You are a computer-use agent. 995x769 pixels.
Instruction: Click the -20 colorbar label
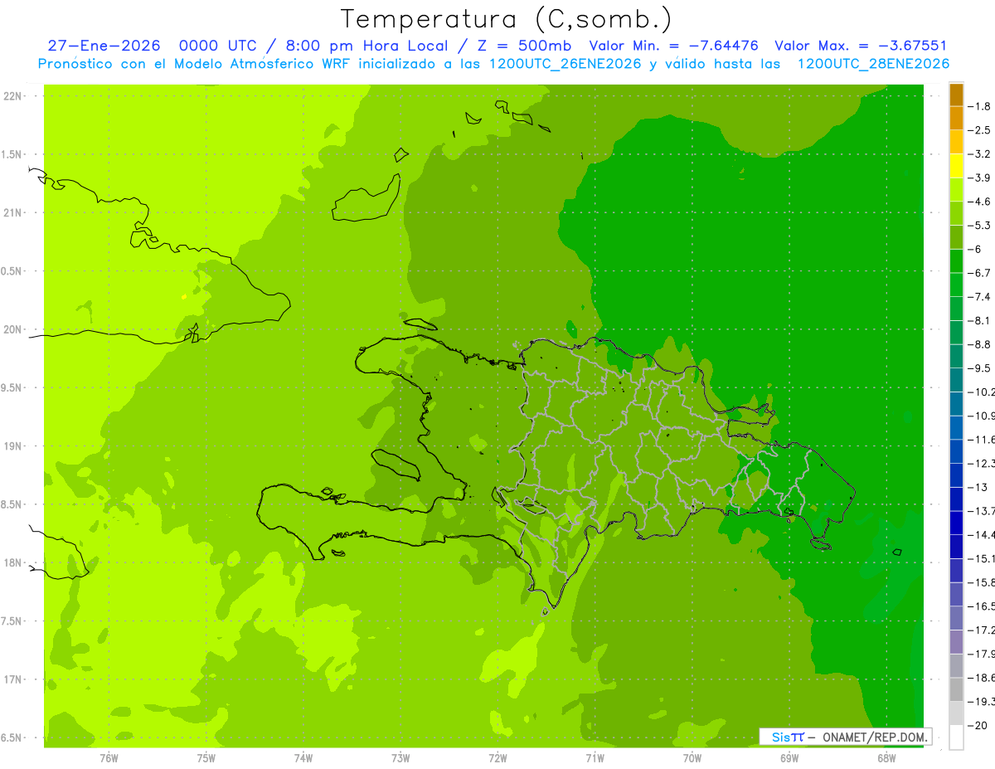click(x=978, y=725)
